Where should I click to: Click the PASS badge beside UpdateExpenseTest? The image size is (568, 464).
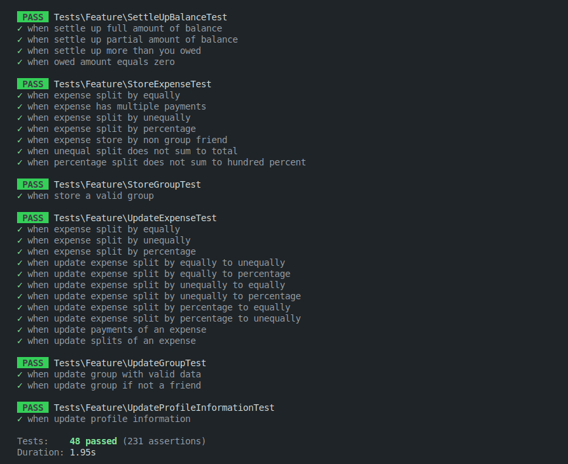pos(32,218)
